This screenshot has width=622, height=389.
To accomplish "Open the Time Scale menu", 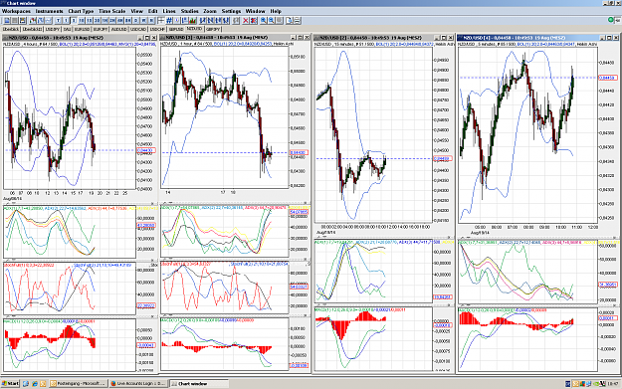I will 111,11.
